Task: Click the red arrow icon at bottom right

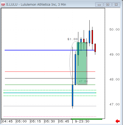Action: [x=118, y=121]
